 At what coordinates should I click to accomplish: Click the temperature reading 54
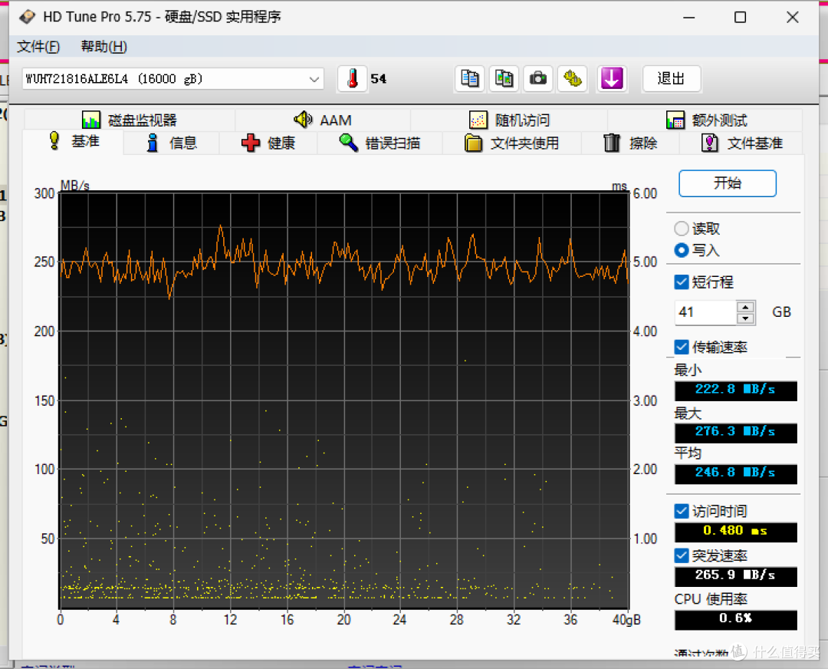[x=378, y=79]
